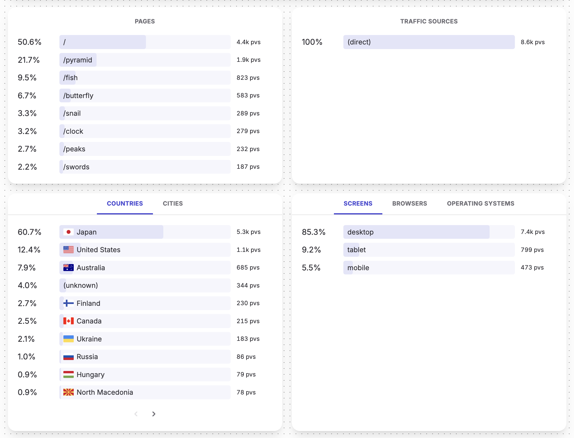574x438 pixels.
Task: Switch to the Countries tab
Action: (125, 203)
